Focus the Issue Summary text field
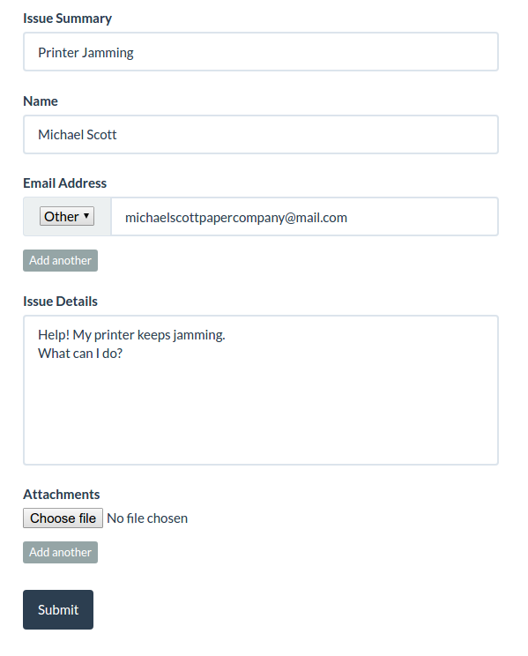Viewport: 528px width, 656px height. (261, 52)
